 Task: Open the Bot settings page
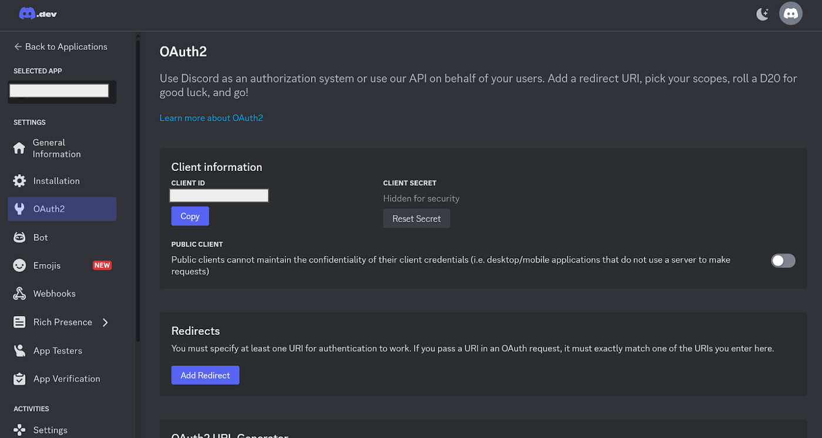[x=62, y=237]
